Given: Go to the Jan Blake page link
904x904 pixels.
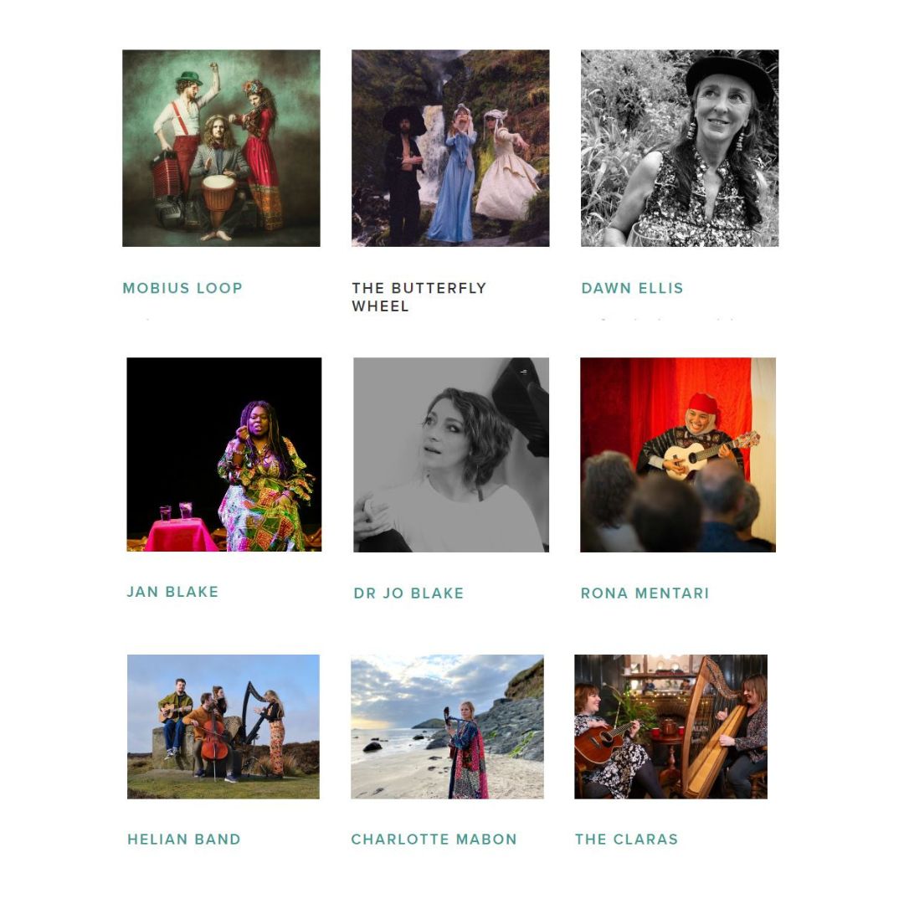Looking at the screenshot, I should (x=172, y=592).
